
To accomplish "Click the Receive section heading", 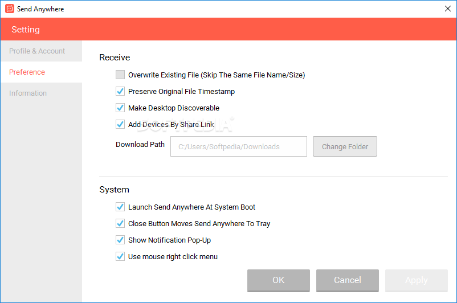I will click(x=115, y=58).
